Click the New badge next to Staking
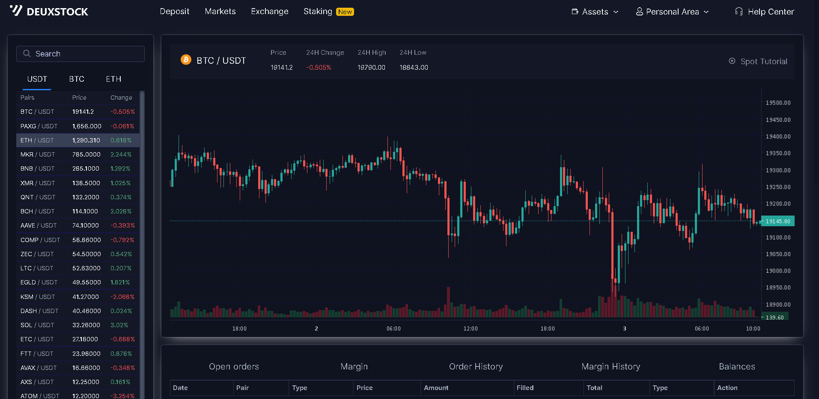819x399 pixels. (345, 12)
